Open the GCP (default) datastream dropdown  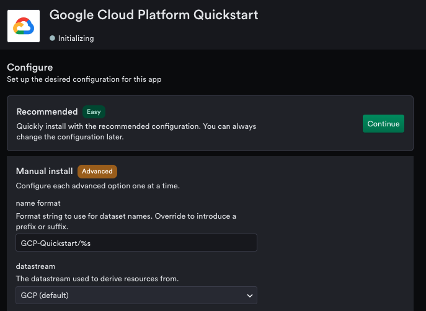click(136, 296)
